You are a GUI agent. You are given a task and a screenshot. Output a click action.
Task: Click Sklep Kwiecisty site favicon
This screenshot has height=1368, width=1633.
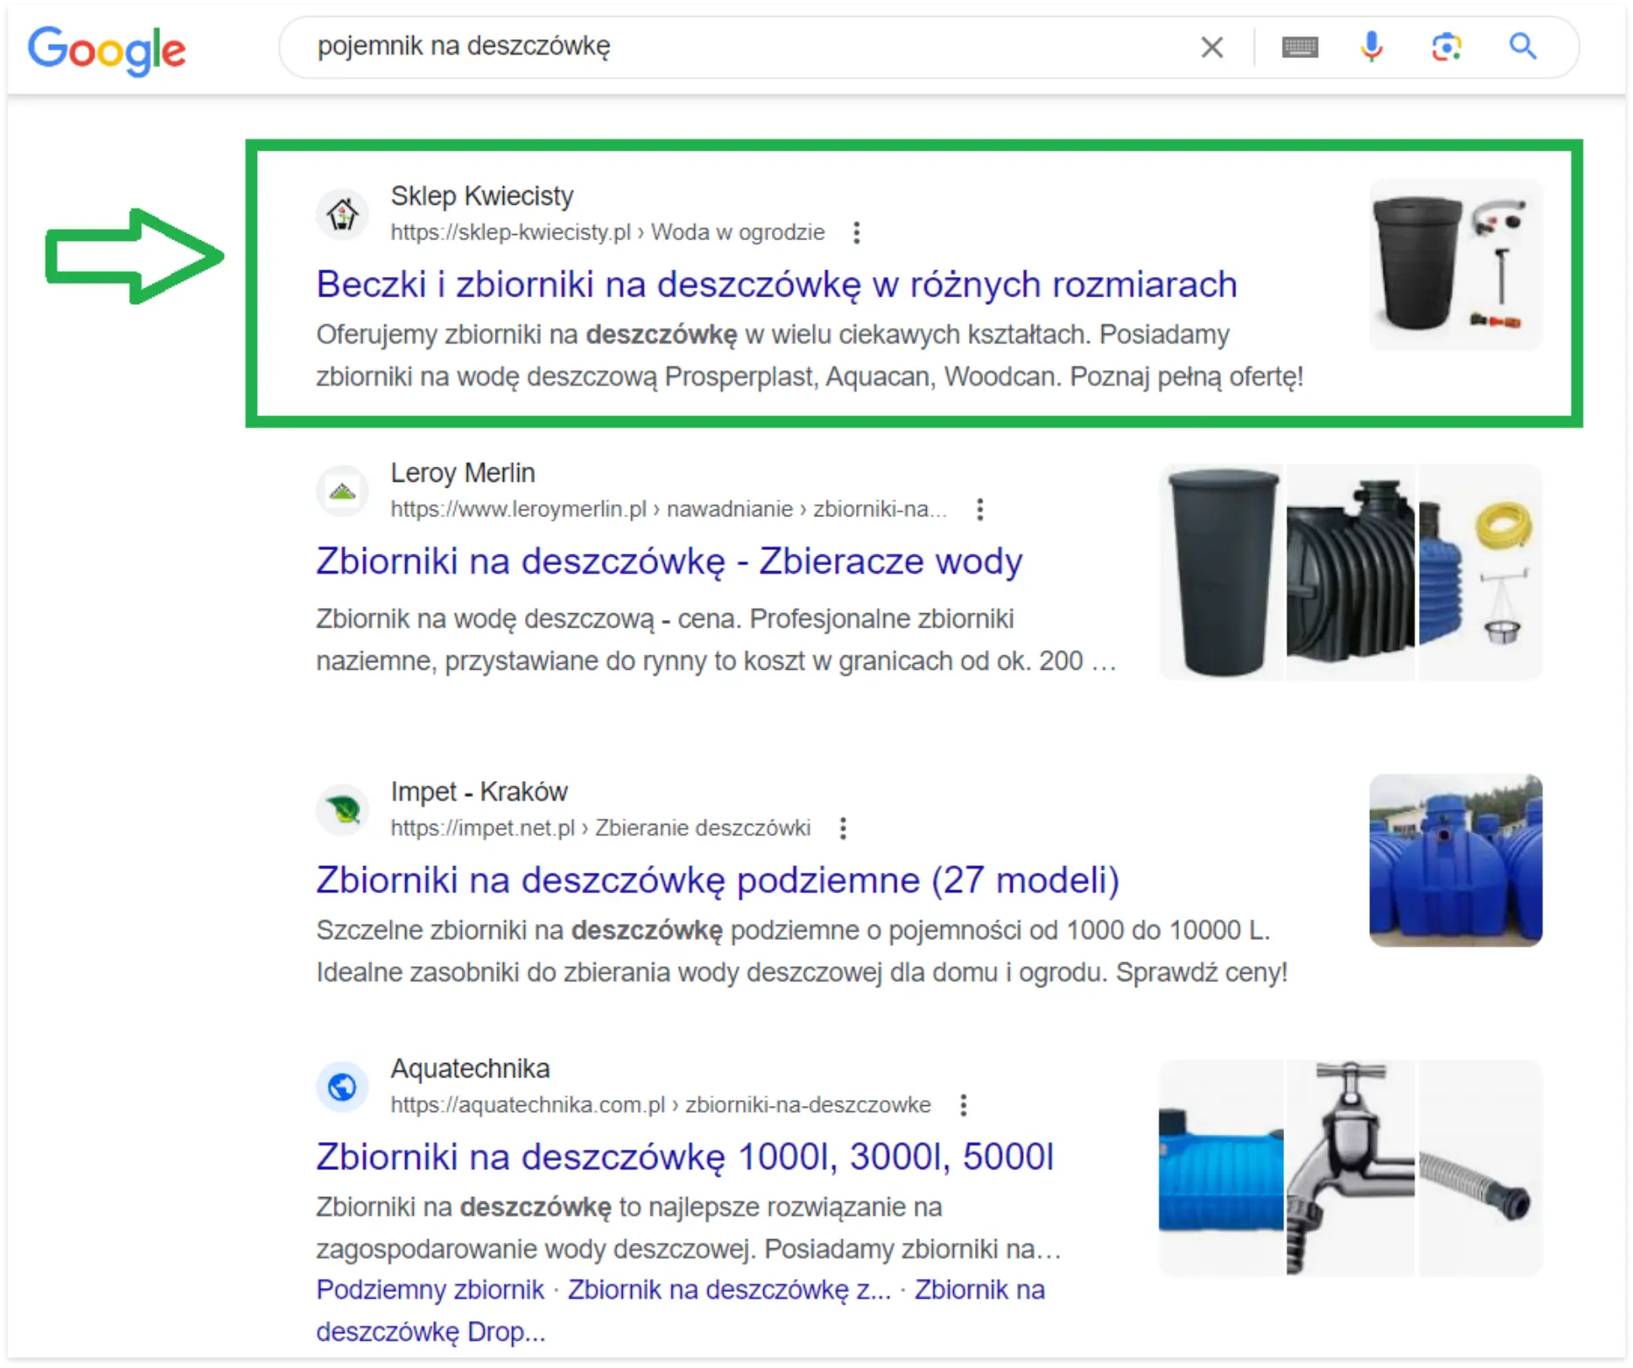click(342, 214)
